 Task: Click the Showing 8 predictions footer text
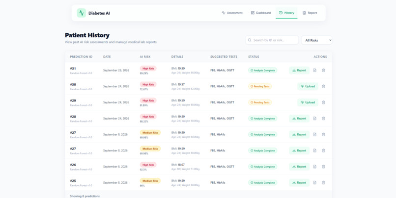(85, 196)
